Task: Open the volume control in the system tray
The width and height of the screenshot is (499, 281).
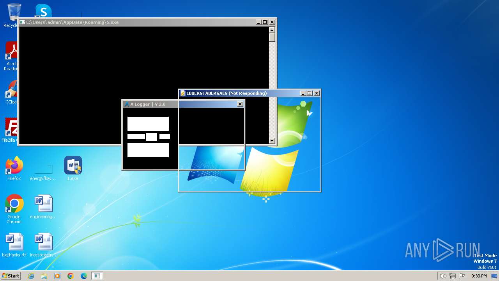Action: tap(443, 276)
